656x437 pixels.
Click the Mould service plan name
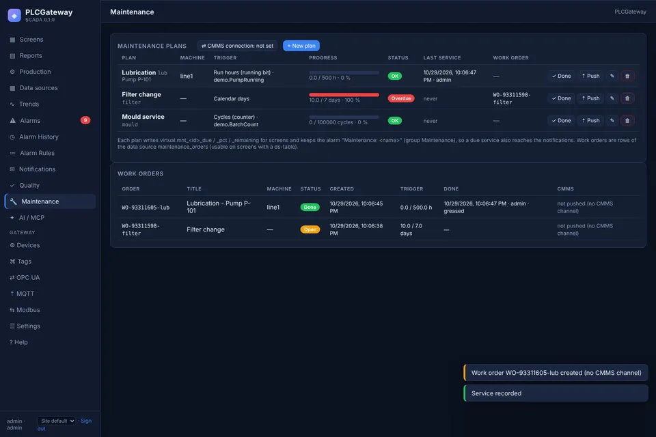click(x=143, y=117)
